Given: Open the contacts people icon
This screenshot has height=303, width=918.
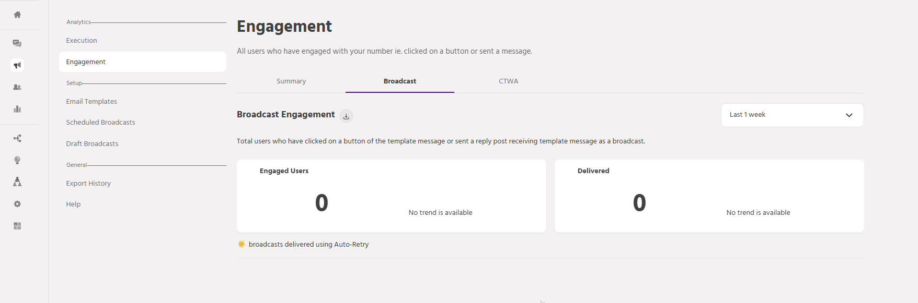Looking at the screenshot, I should pos(17,87).
